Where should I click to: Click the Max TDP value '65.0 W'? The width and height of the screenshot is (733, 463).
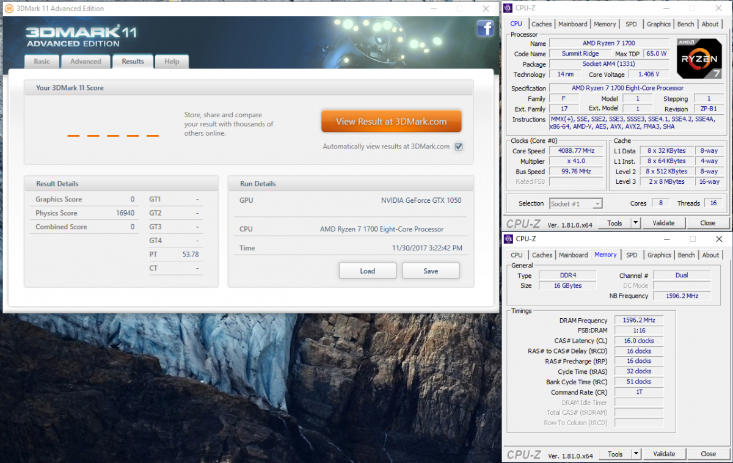657,54
